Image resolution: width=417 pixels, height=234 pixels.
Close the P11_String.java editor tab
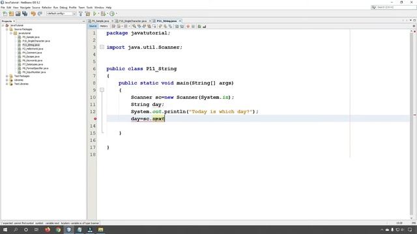[x=180, y=21]
